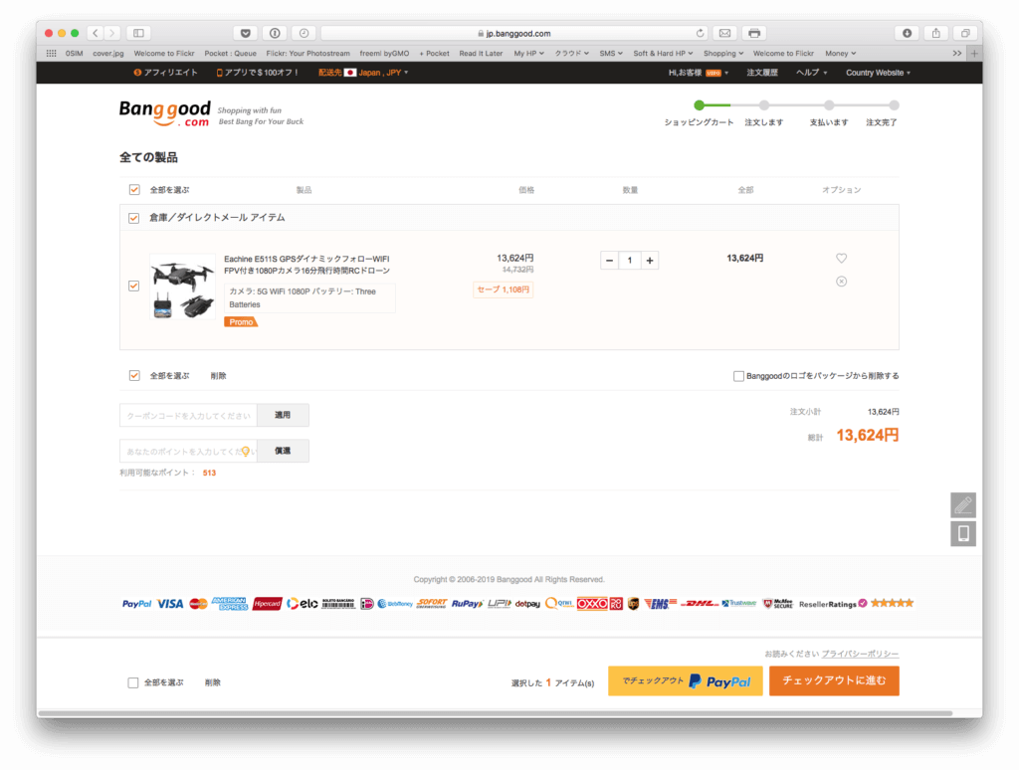Open the 注文履歴 order history menu
This screenshot has height=770, width=1019.
click(x=761, y=73)
